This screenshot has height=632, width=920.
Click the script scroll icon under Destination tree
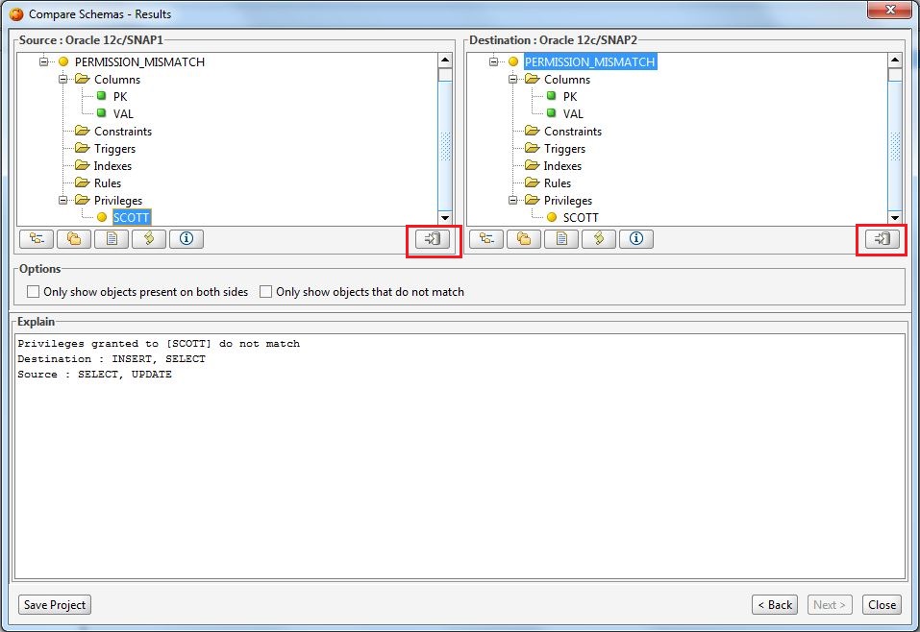[599, 238]
